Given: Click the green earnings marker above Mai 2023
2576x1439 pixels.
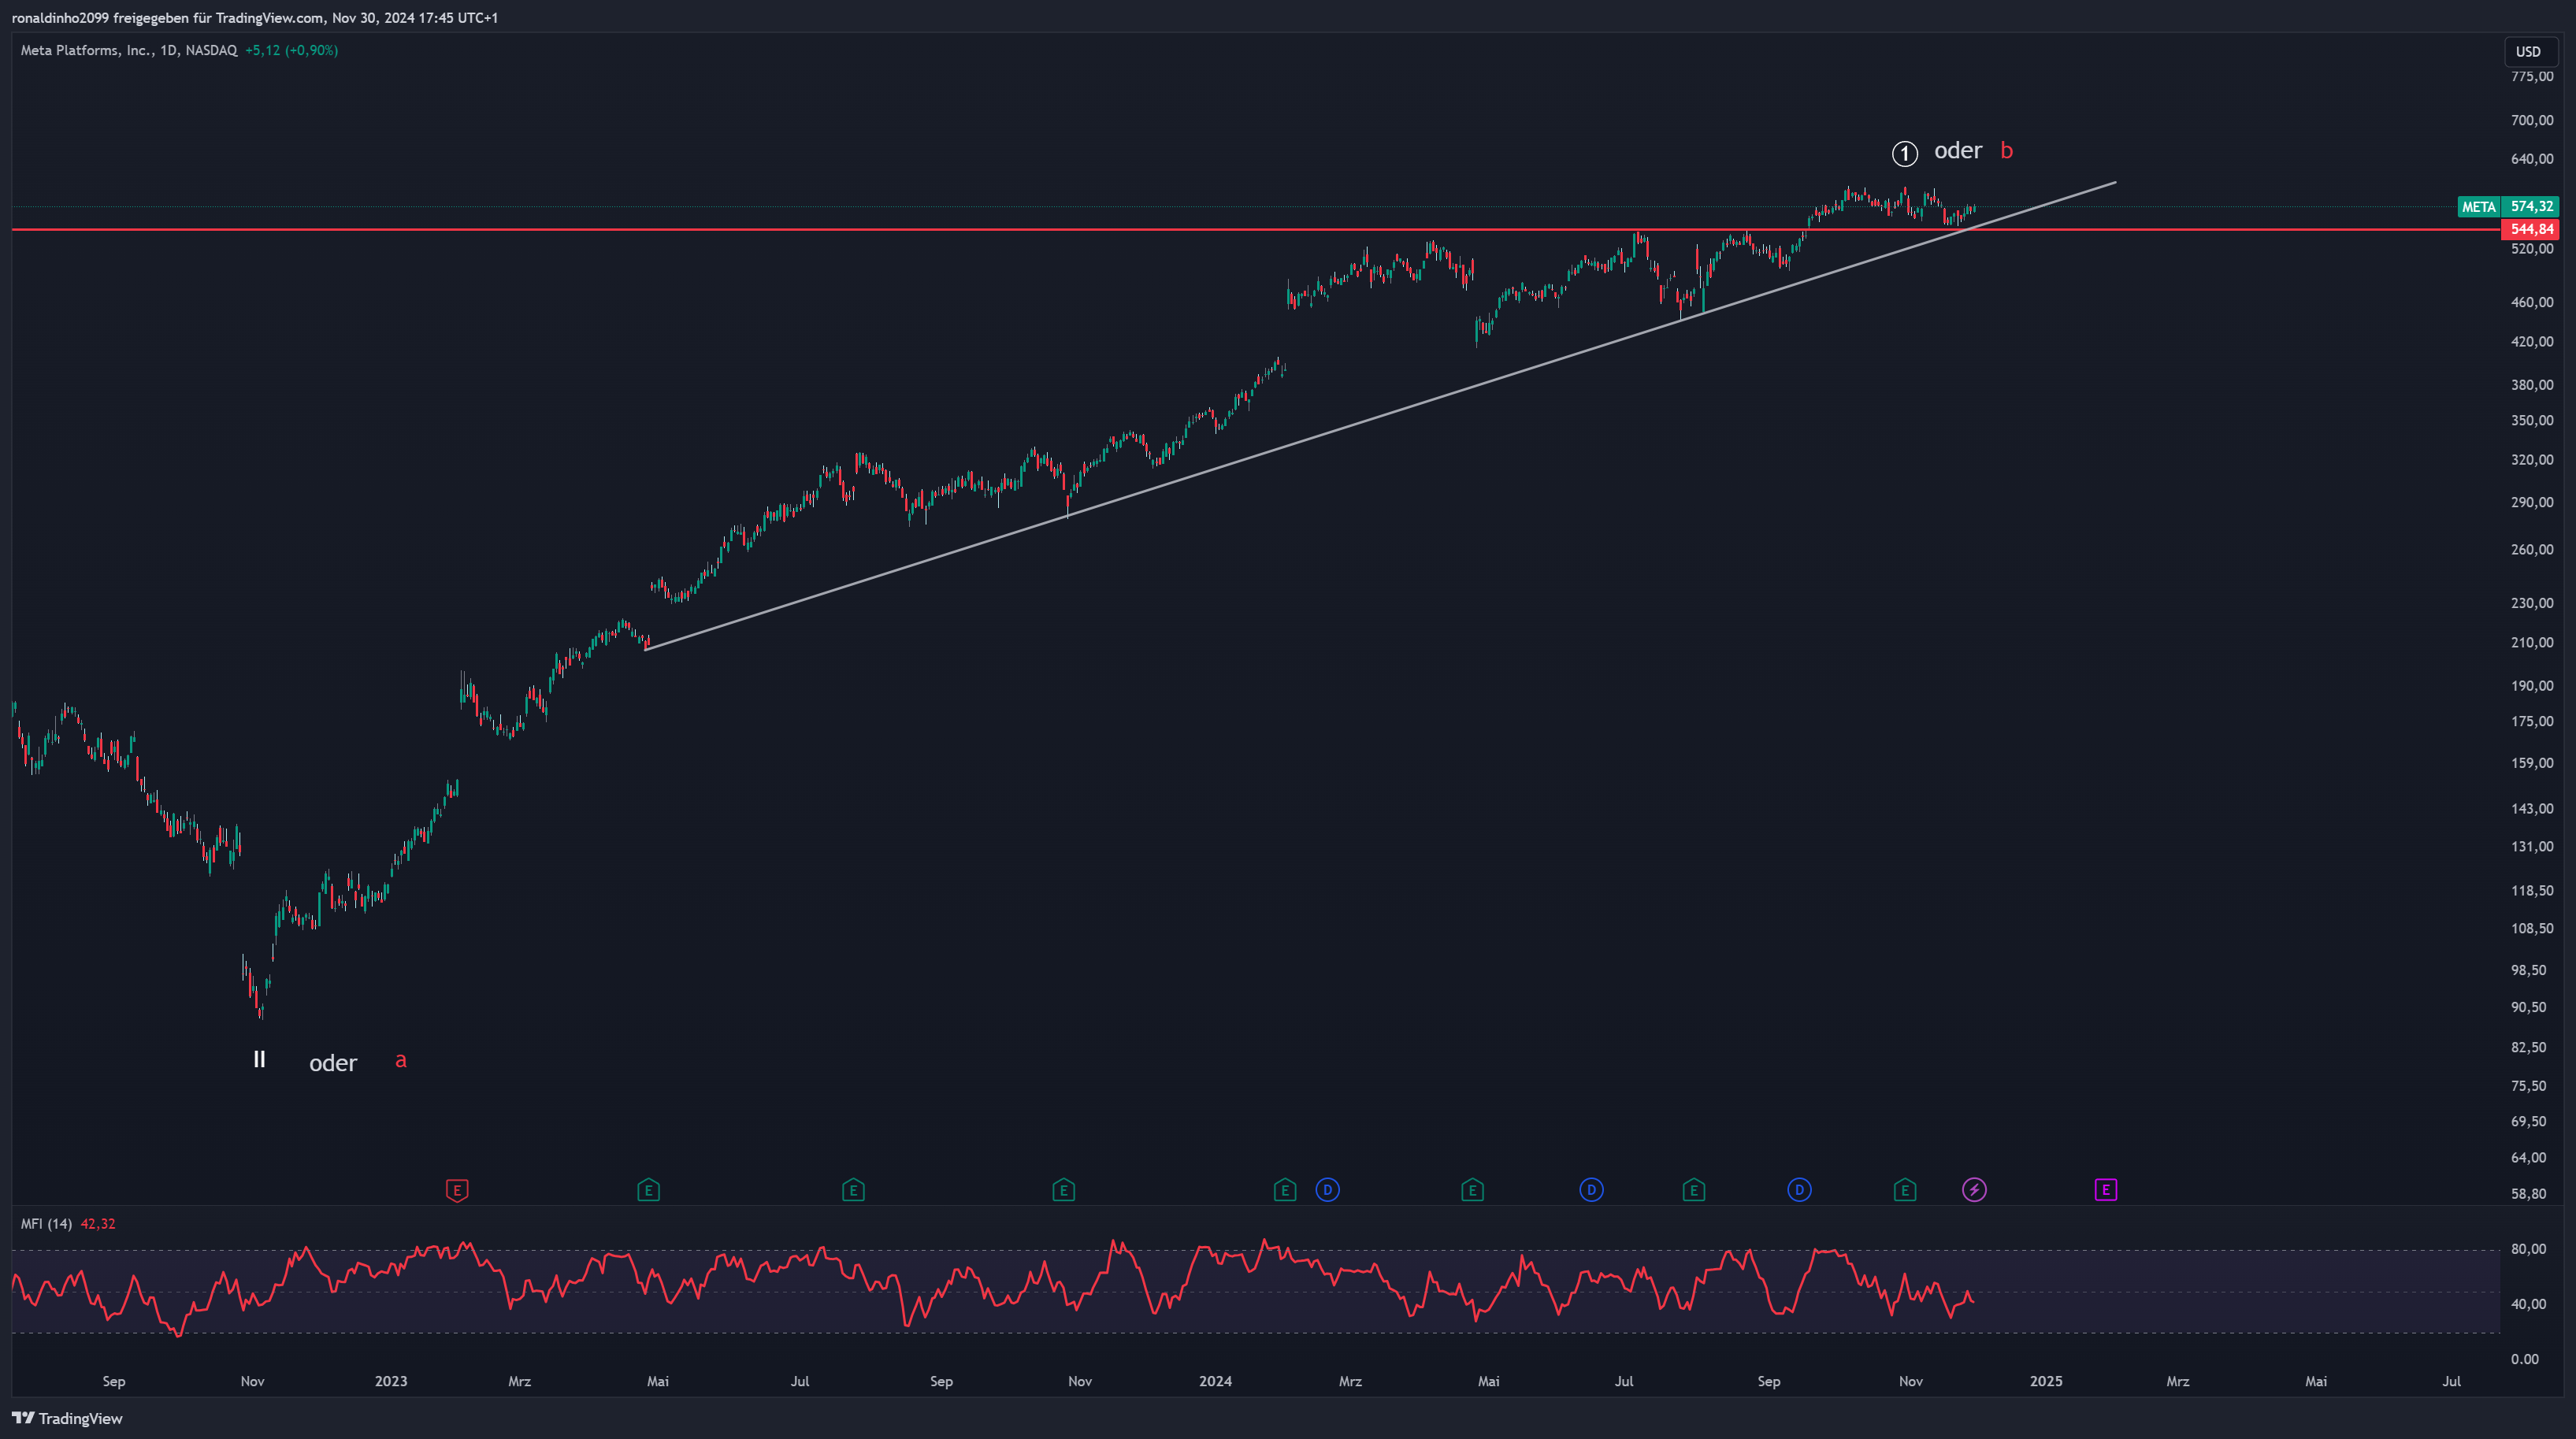Looking at the screenshot, I should [x=648, y=1190].
